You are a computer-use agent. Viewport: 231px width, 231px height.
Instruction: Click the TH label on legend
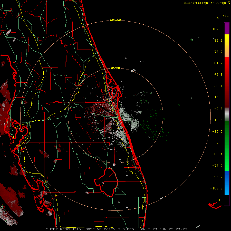click(220, 200)
